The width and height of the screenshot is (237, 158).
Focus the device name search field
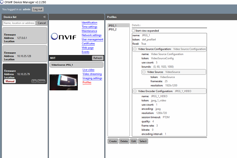(19, 23)
